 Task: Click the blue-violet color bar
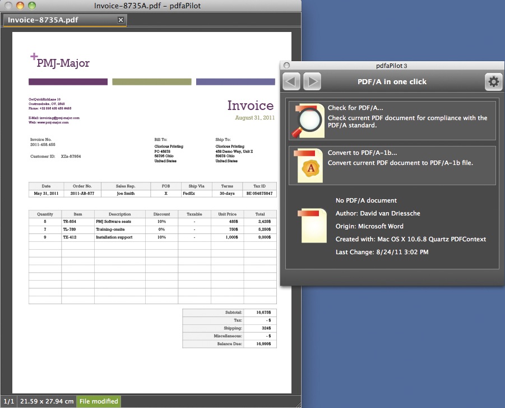(235, 82)
